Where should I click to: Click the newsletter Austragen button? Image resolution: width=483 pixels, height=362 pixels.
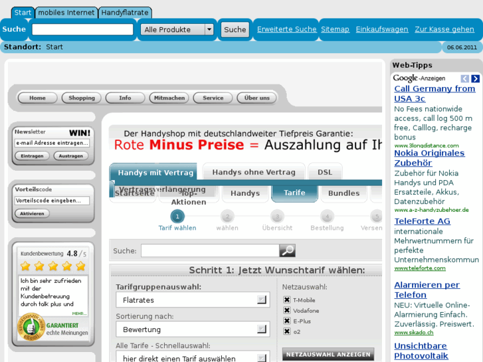pos(71,156)
